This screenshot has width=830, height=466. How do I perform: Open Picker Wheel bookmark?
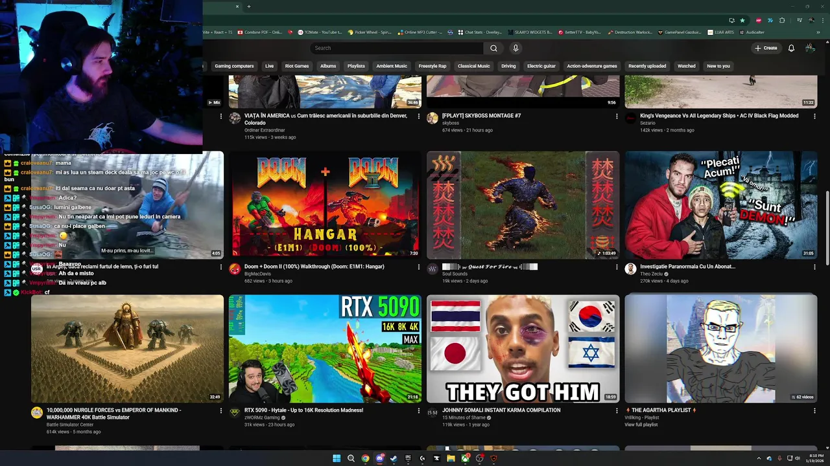pyautogui.click(x=370, y=32)
